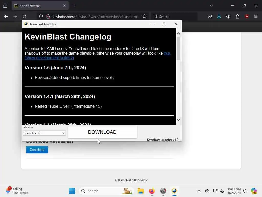Open a new browser tab
Image resolution: width=262 pixels, height=197 pixels.
[74, 6]
